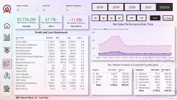Image resolution: width=177 pixels, height=100 pixels.
Task: Select the Gross Sales line item
Action: (21, 42)
